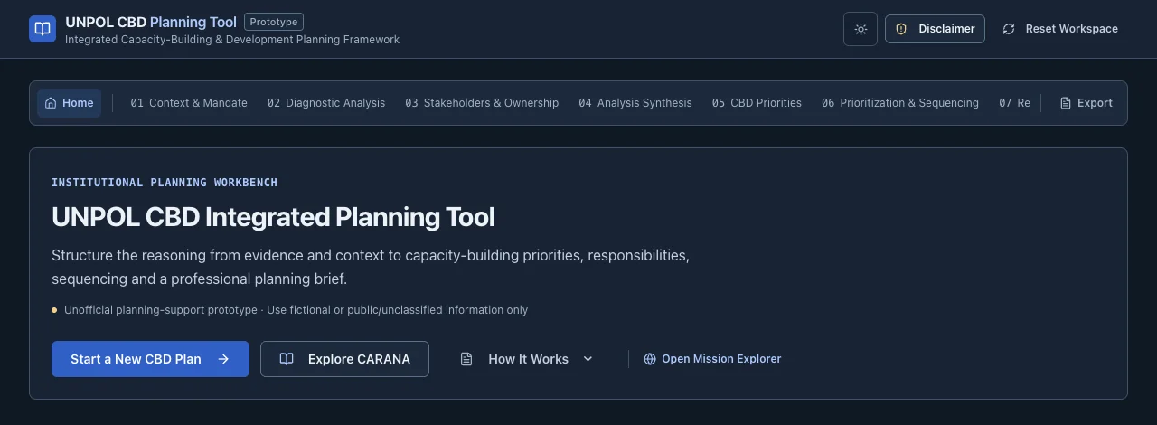This screenshot has width=1157, height=425.
Task: Click the Unofficial planning-support prototype notice text
Action: pos(296,310)
